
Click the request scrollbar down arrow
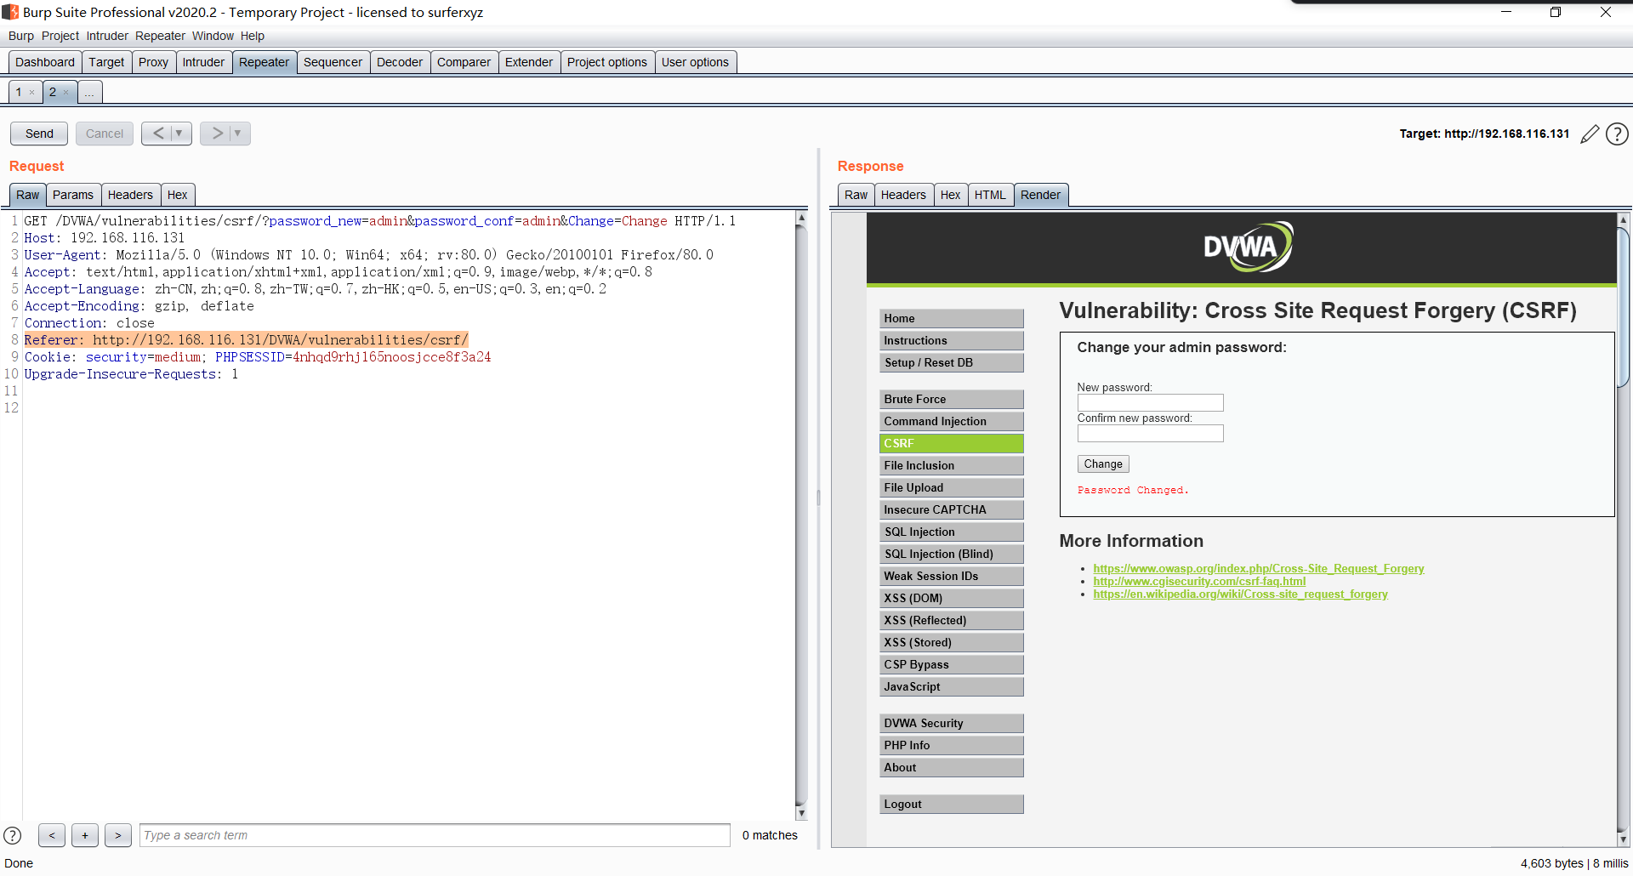pyautogui.click(x=801, y=813)
